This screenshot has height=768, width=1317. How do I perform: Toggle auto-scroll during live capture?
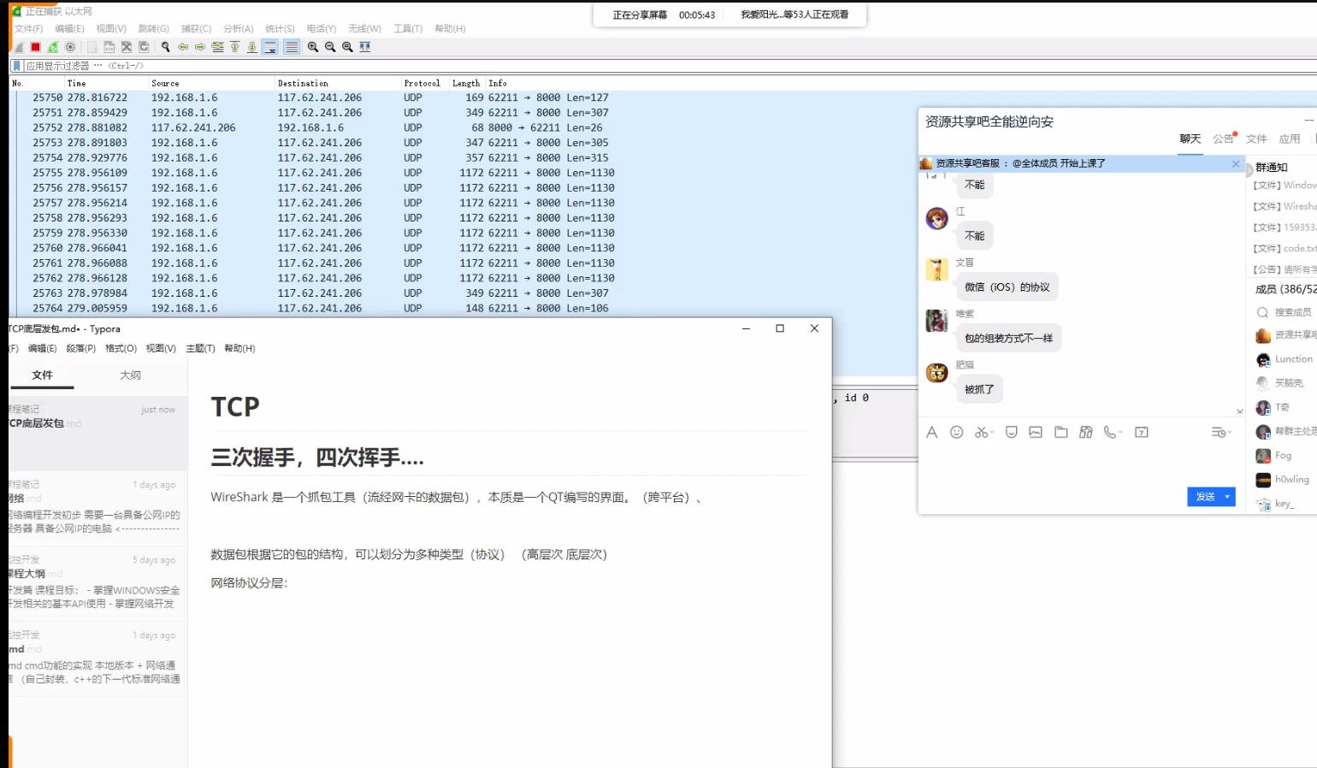[270, 47]
